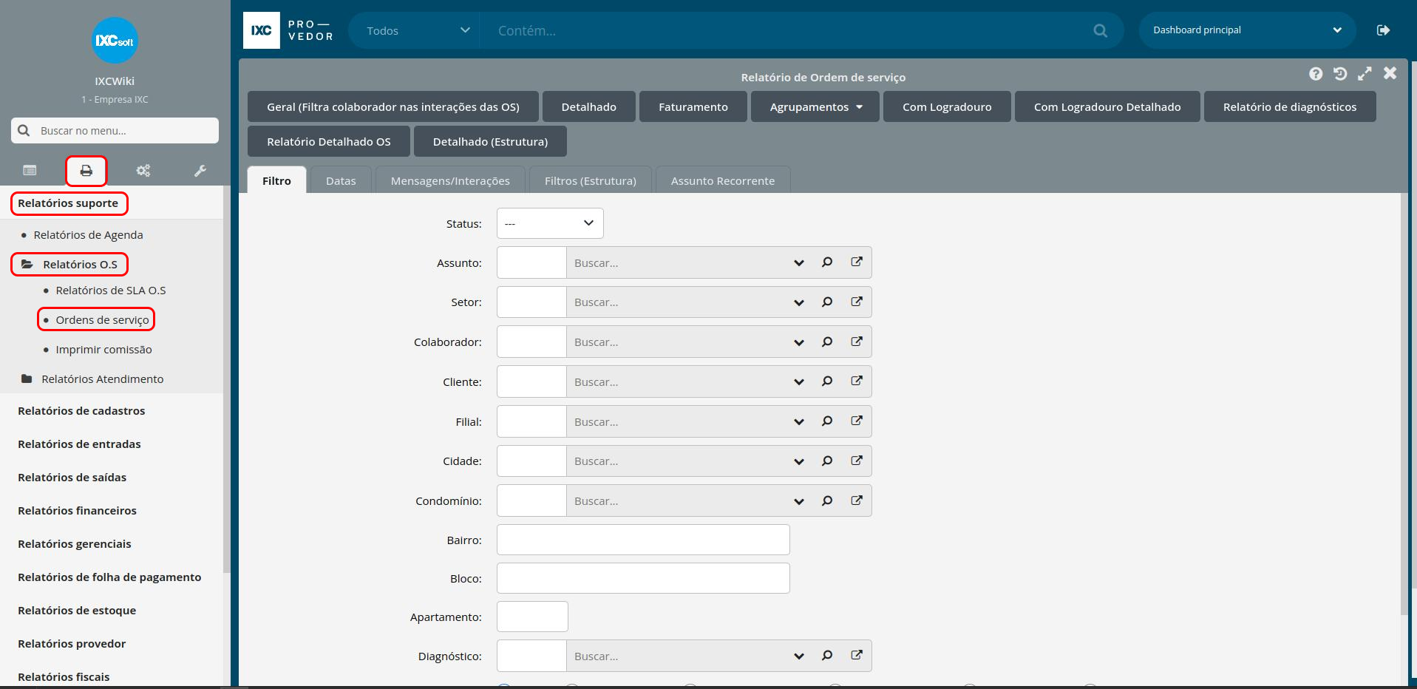
Task: Open Condomínio external link icon
Action: pyautogui.click(x=857, y=500)
